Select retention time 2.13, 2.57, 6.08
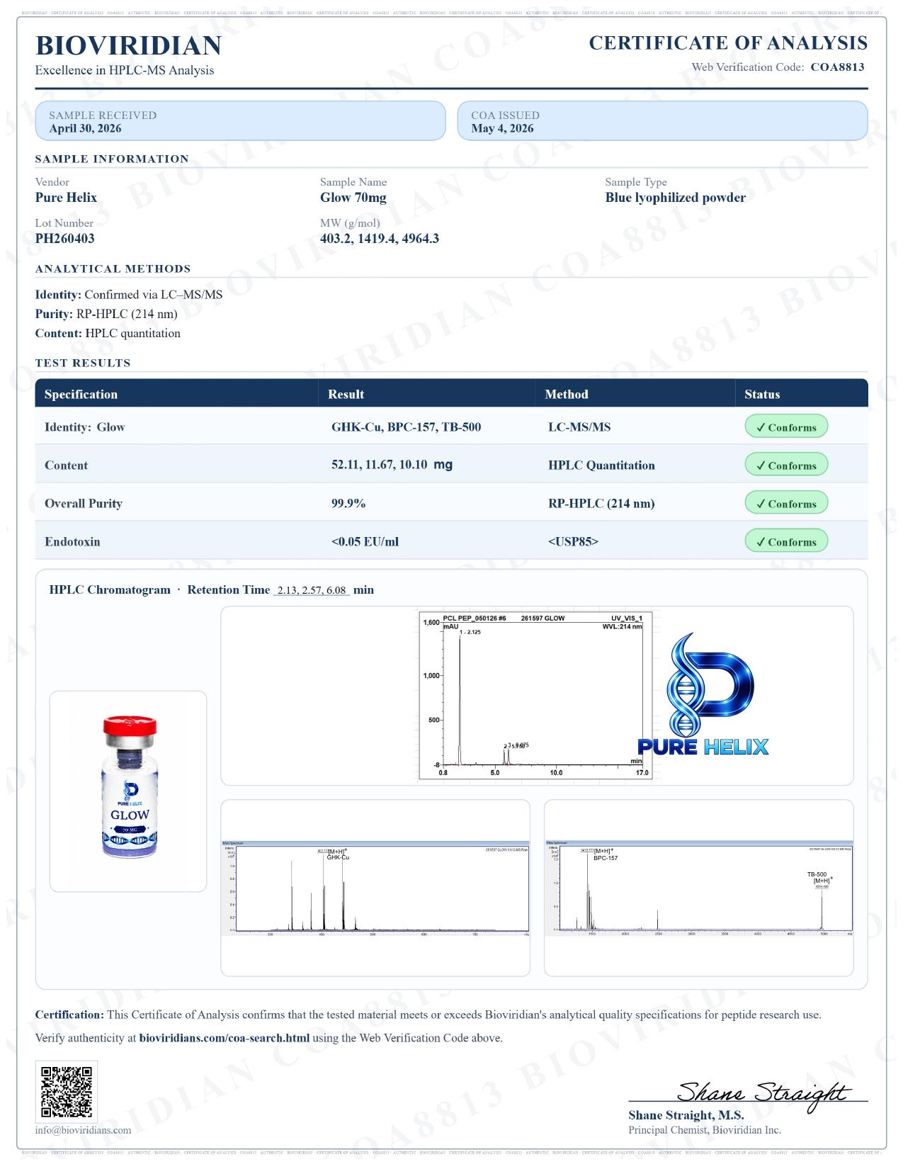 point(312,590)
